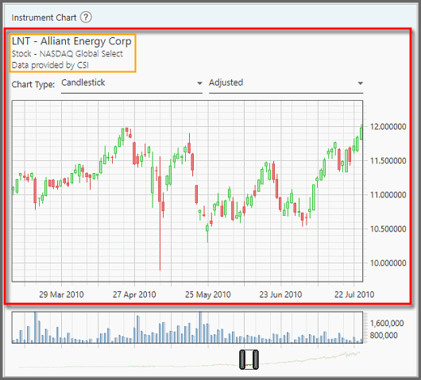Image resolution: width=421 pixels, height=380 pixels.
Task: Click the 12.000000 price axis label
Action: coord(388,127)
